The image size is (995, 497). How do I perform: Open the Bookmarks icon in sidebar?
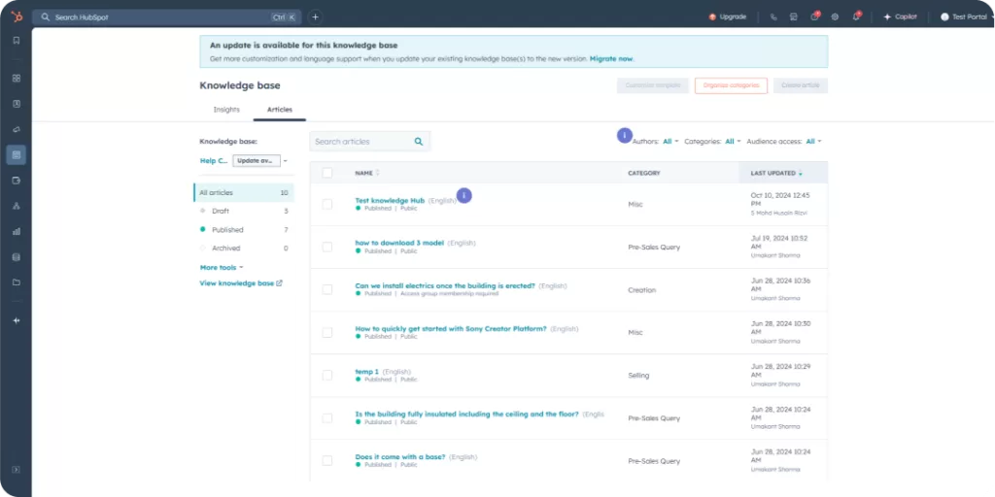tap(17, 41)
